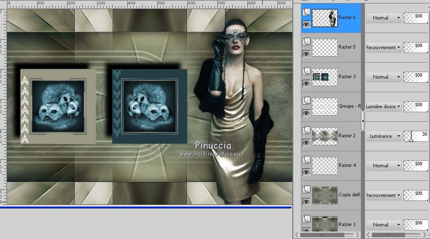
Task: Select the Raster 5 layer name
Action: click(347, 47)
